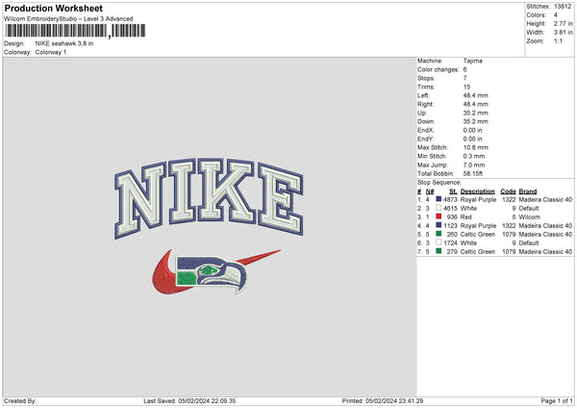The width and height of the screenshot is (577, 408).
Task: Click the 'Page 1 of 1' footer text
Action: pos(557,401)
